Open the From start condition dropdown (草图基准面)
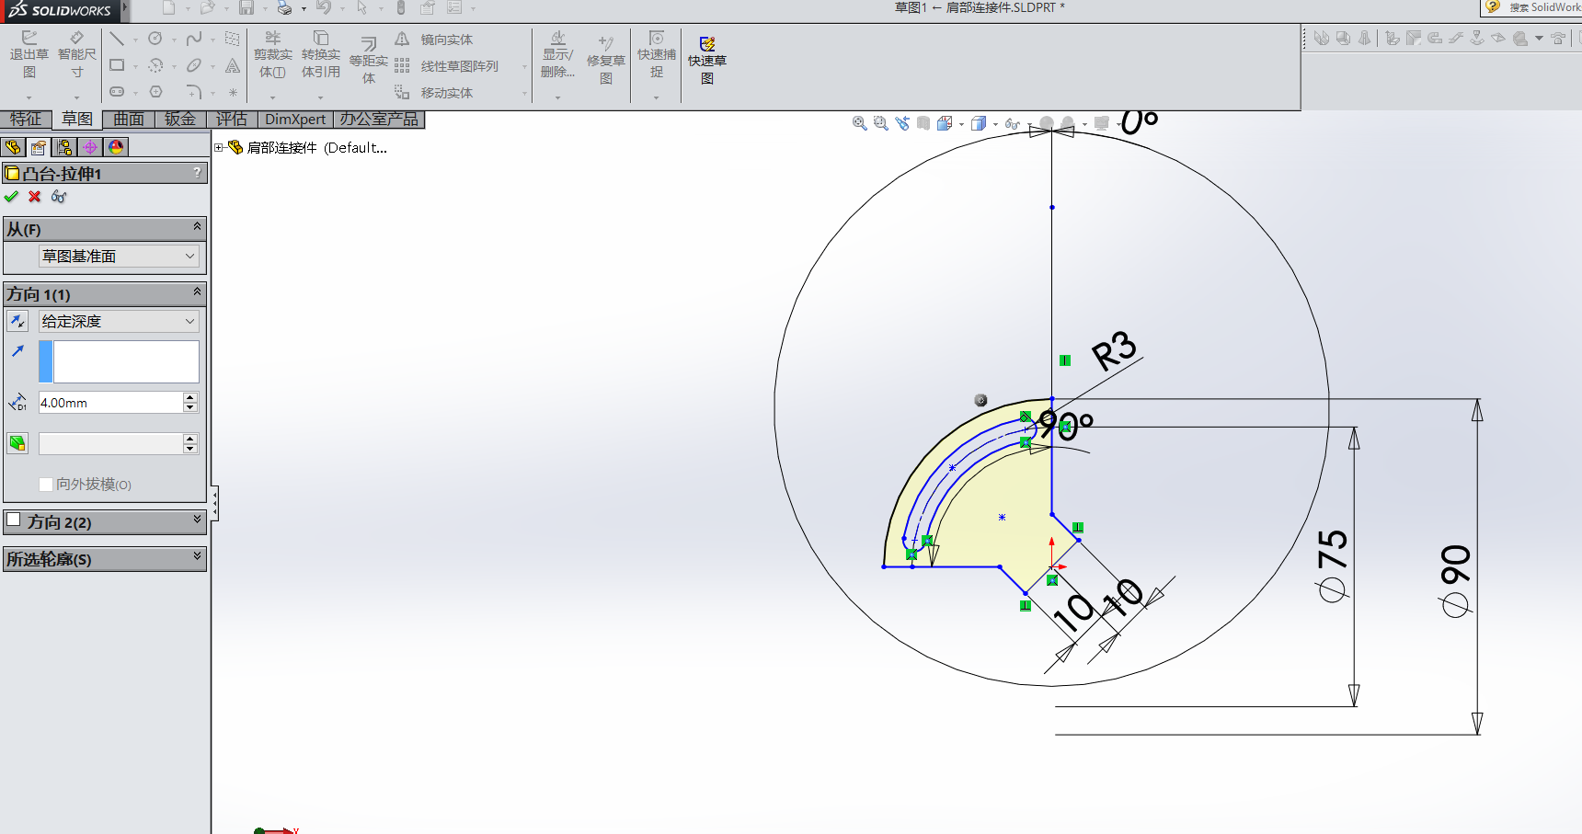The height and width of the screenshot is (834, 1582). 119,256
